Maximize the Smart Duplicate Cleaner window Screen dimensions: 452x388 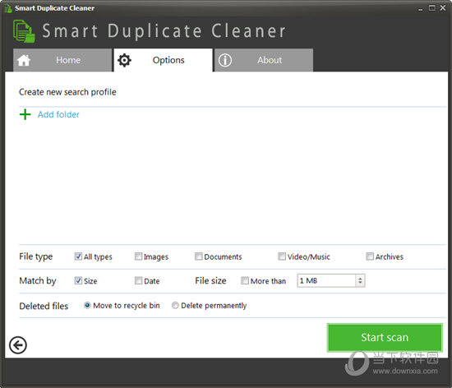(x=431, y=8)
